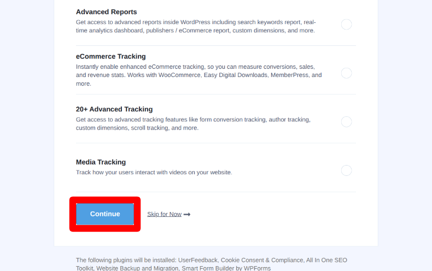Click the Advanced Reports description text
This screenshot has height=271, width=432.
tap(196, 27)
